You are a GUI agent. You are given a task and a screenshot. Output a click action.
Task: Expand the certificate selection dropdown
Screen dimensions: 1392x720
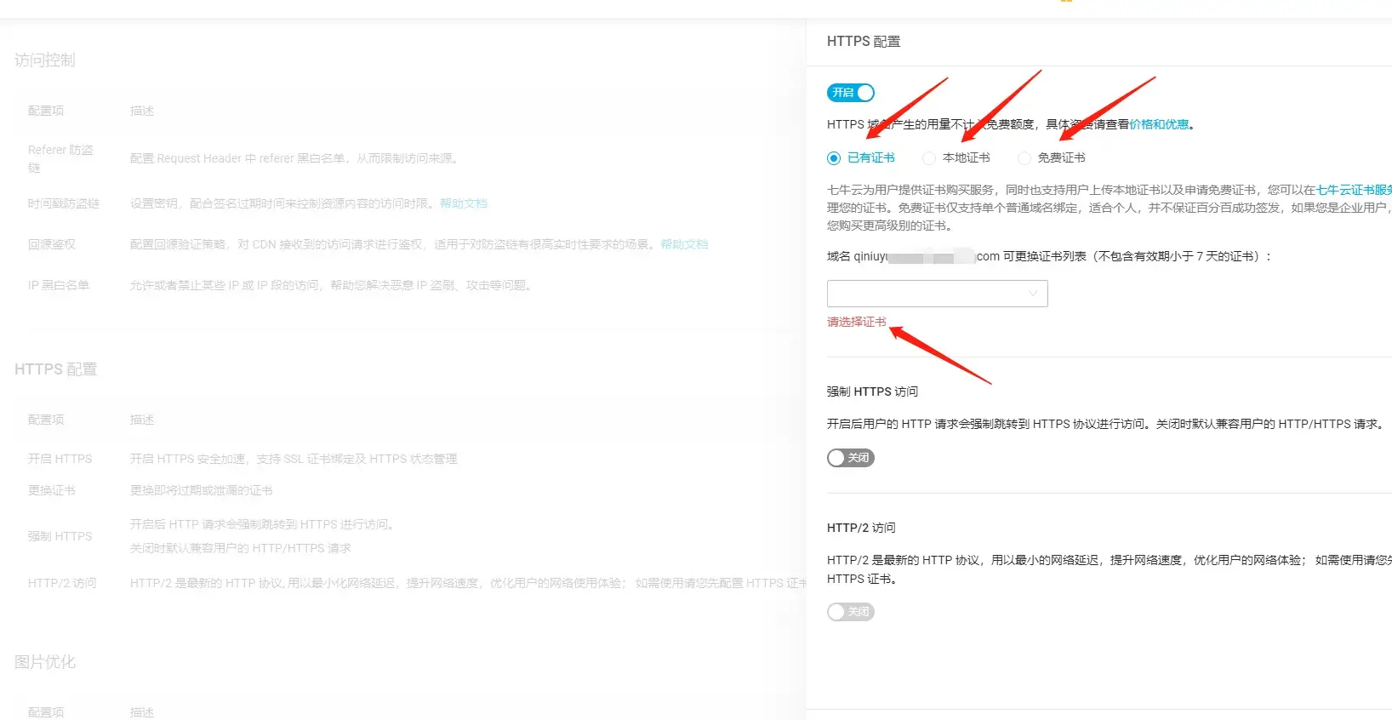click(x=937, y=294)
